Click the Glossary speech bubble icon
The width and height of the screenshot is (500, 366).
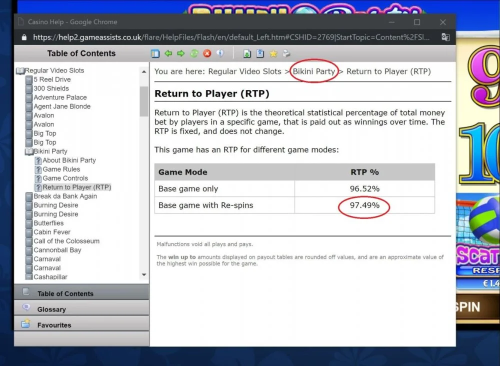[x=26, y=307]
